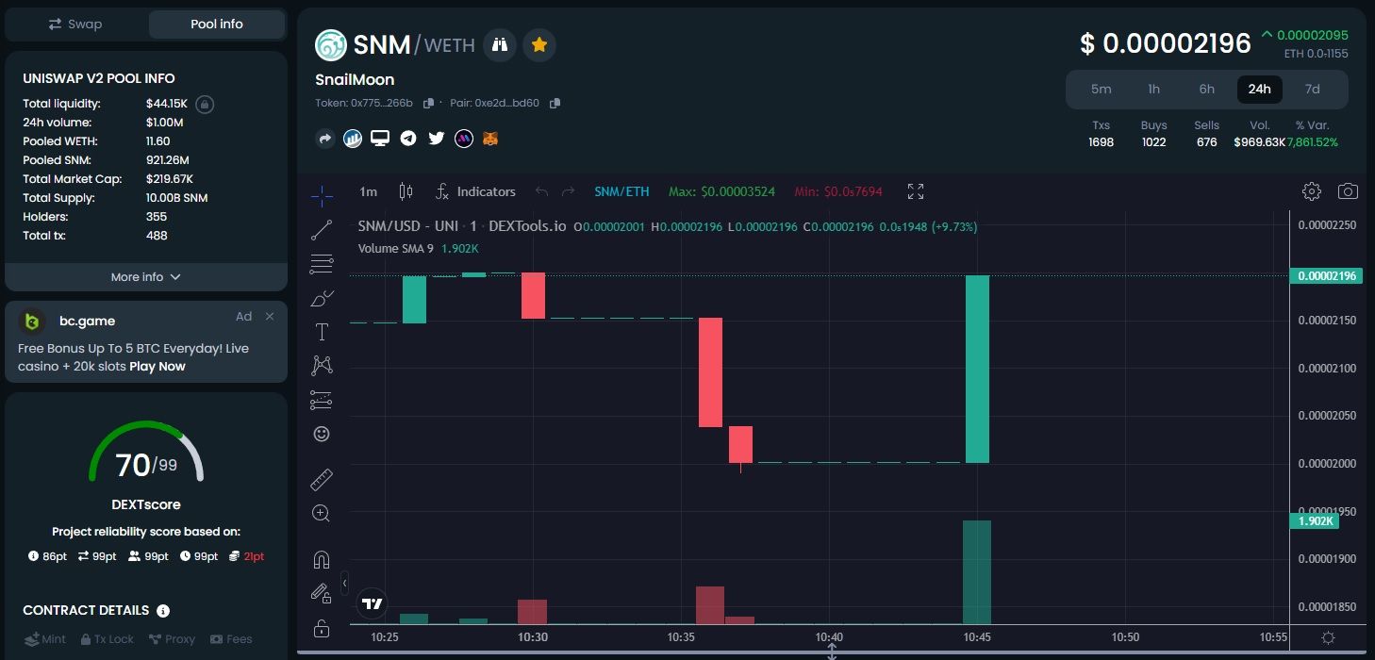The width and height of the screenshot is (1375, 660).
Task: Toggle Stay in Drawing Mode pencil-lock
Action: click(x=322, y=594)
